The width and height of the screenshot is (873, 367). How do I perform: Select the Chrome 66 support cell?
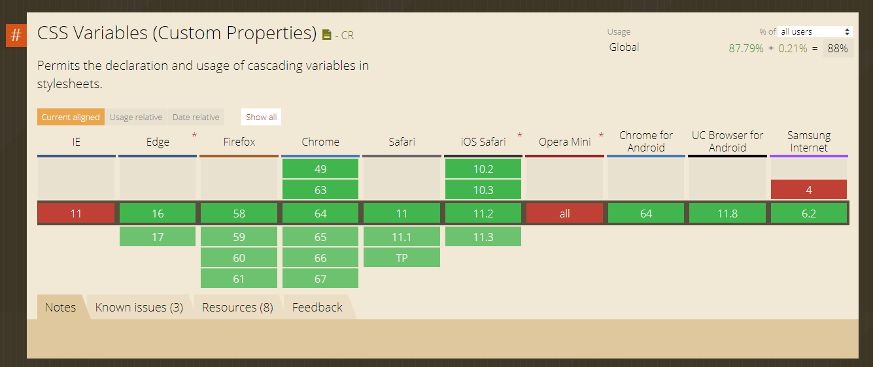320,257
